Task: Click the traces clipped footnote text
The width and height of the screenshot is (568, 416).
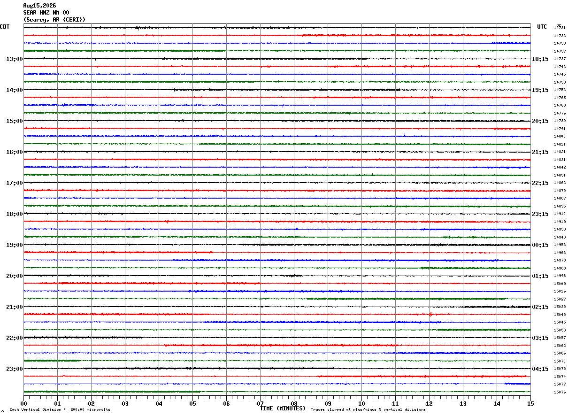Action: pos(368,410)
